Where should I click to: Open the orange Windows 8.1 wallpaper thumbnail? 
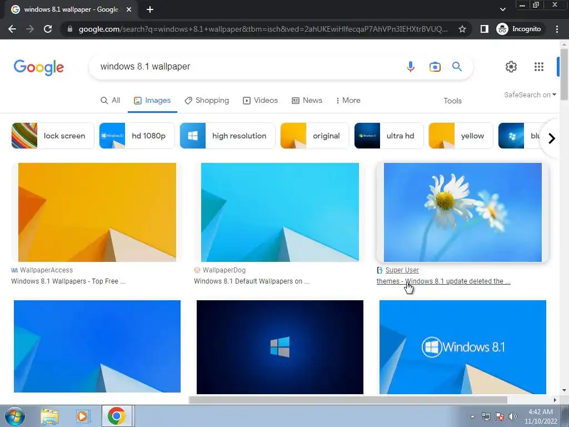pos(97,212)
